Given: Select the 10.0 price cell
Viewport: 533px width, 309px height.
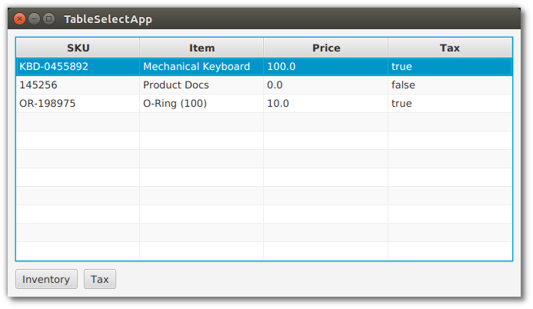Looking at the screenshot, I should coord(278,104).
